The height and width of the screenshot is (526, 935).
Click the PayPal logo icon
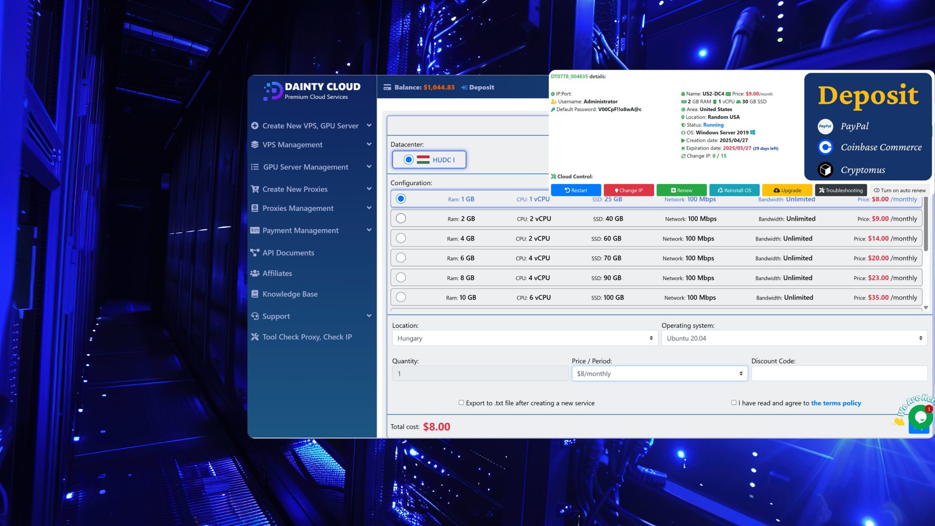pos(825,127)
